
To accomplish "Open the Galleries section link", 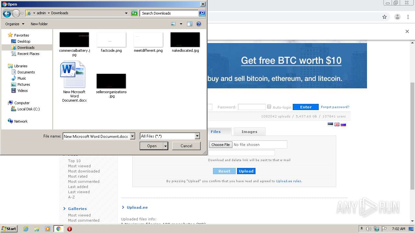I will point(77,209).
